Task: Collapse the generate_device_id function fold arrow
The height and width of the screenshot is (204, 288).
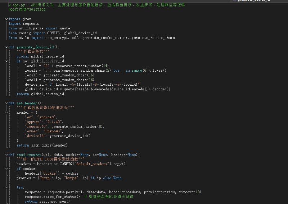Action: coord(6,47)
